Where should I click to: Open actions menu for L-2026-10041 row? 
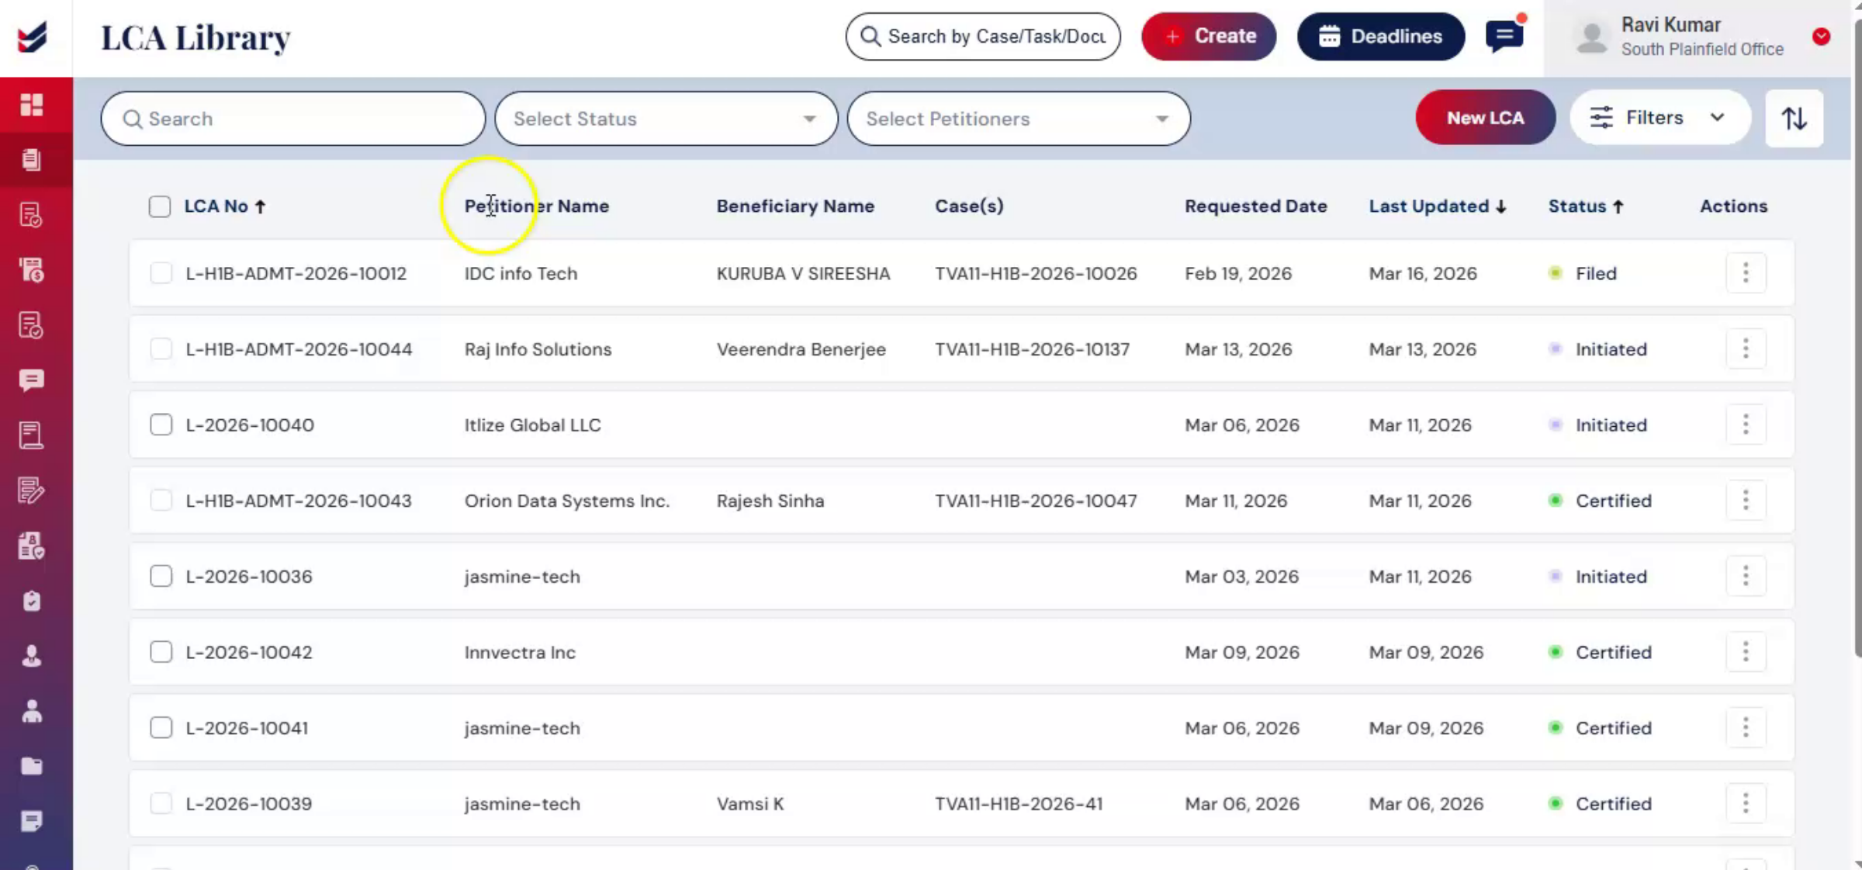point(1746,728)
